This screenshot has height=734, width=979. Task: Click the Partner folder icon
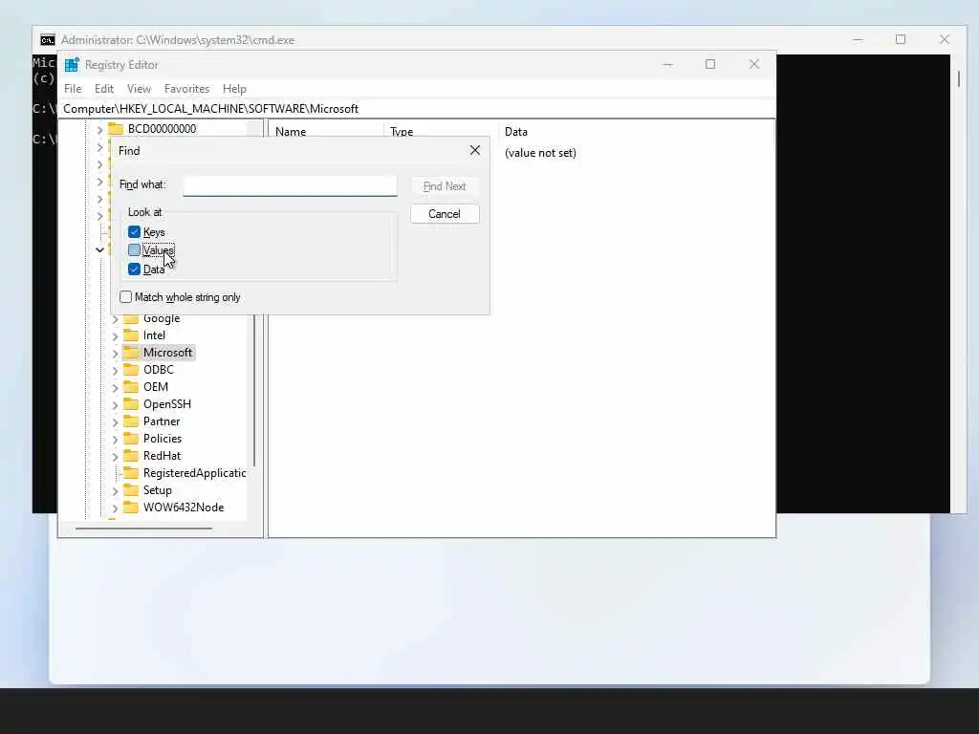point(130,421)
